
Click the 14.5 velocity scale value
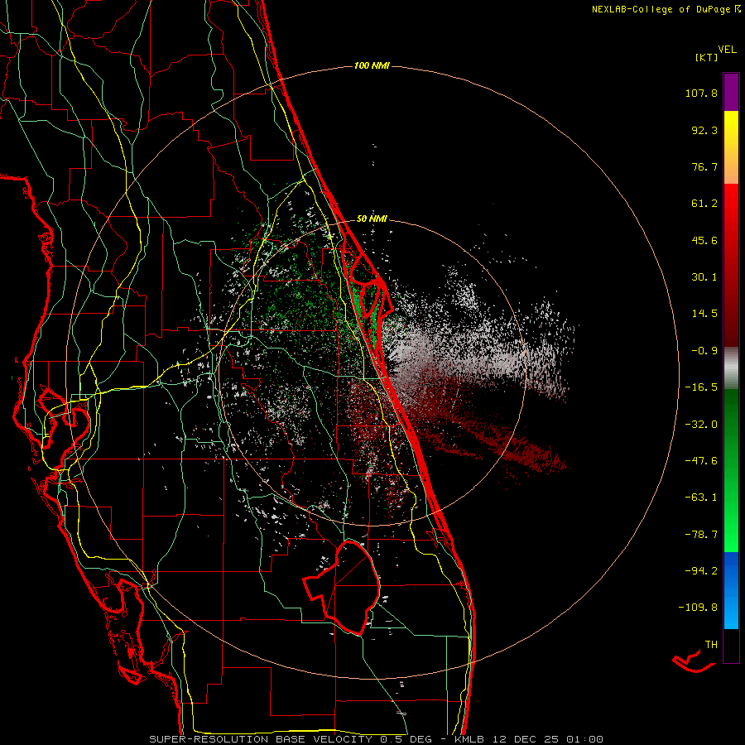[x=704, y=314]
